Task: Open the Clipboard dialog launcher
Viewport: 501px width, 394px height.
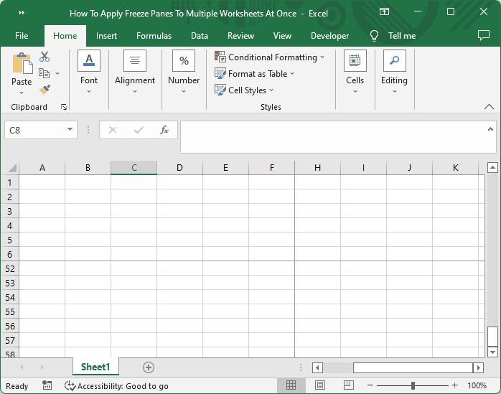Action: point(64,107)
